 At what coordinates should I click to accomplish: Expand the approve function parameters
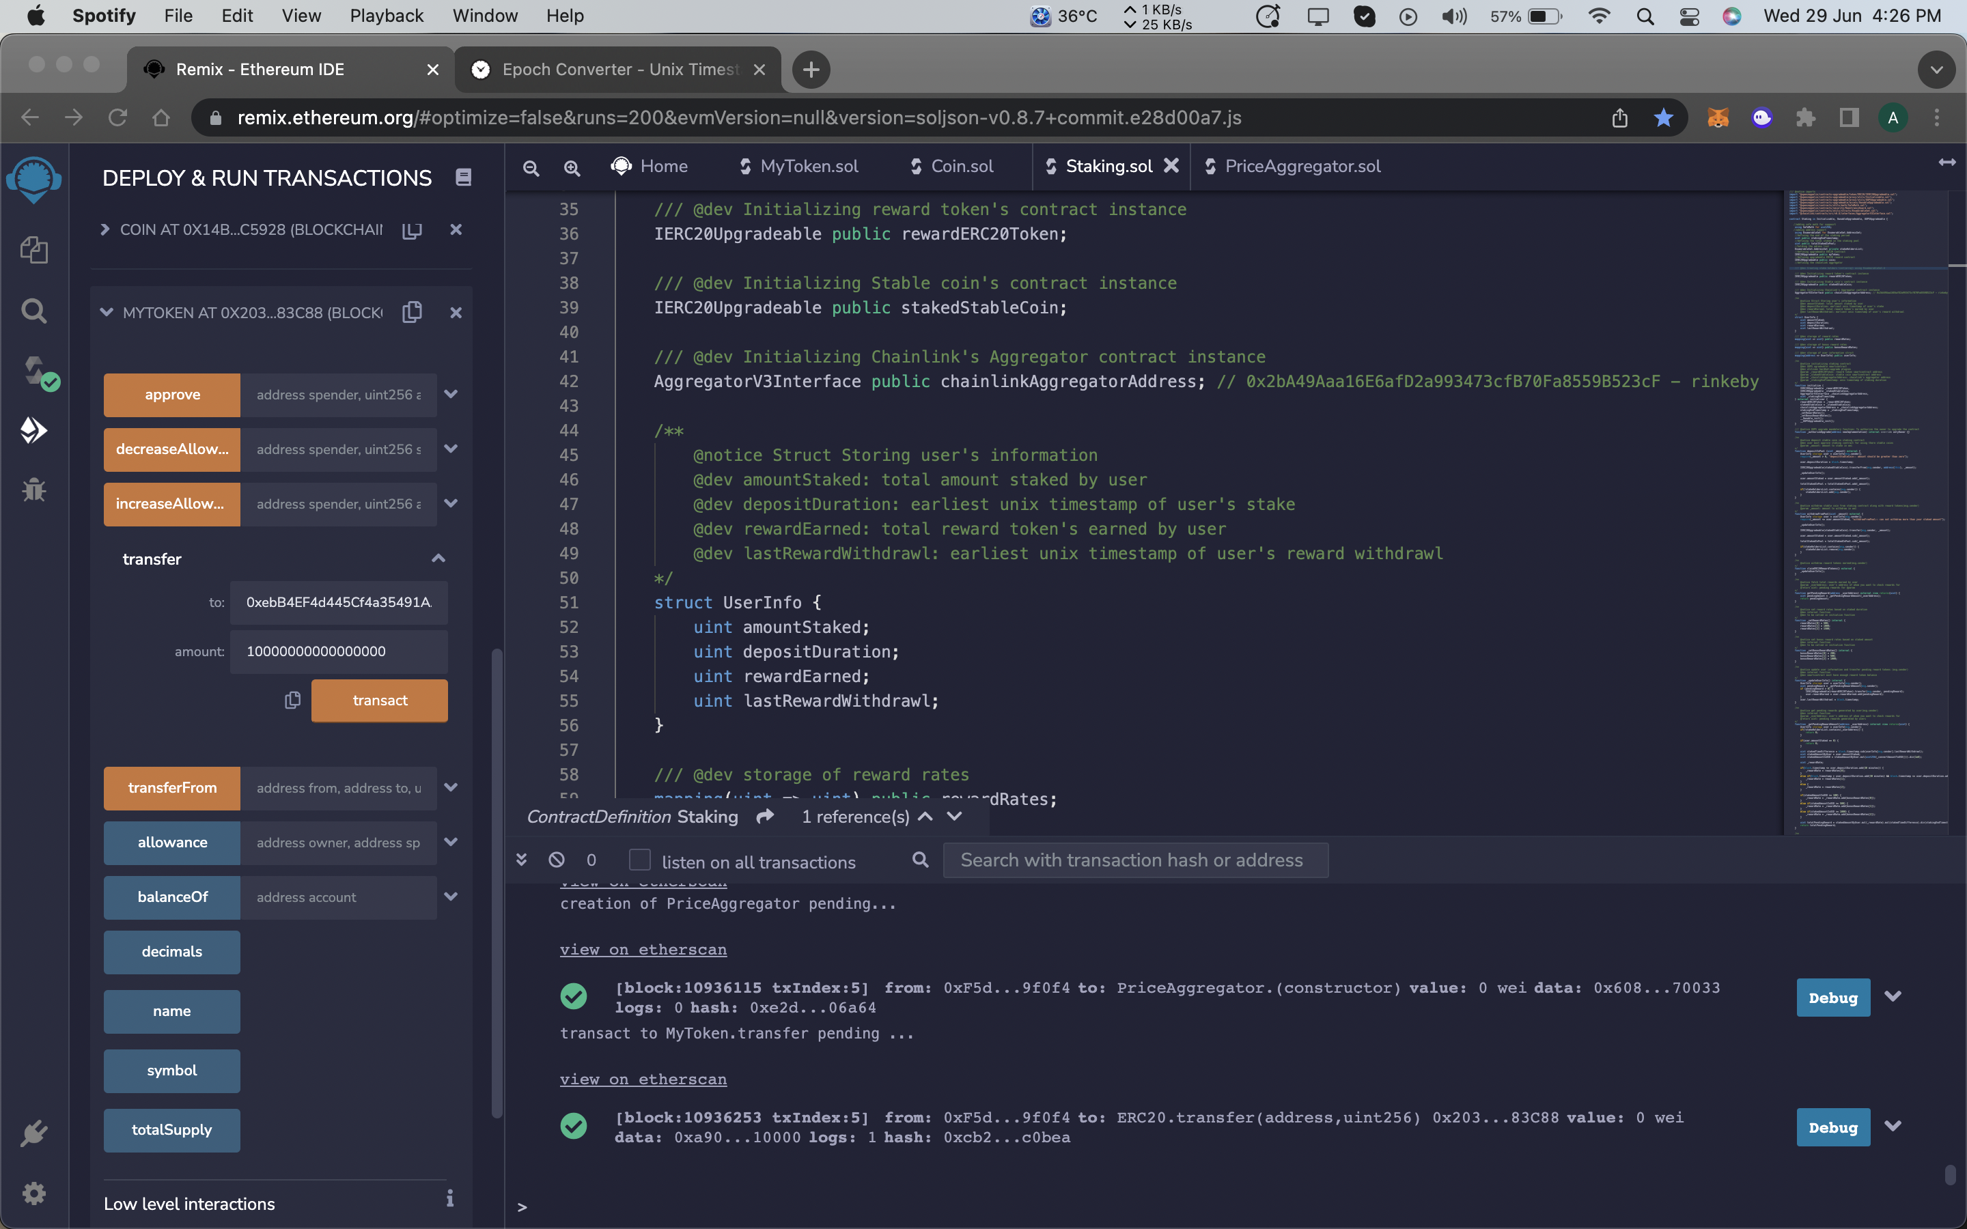click(451, 394)
